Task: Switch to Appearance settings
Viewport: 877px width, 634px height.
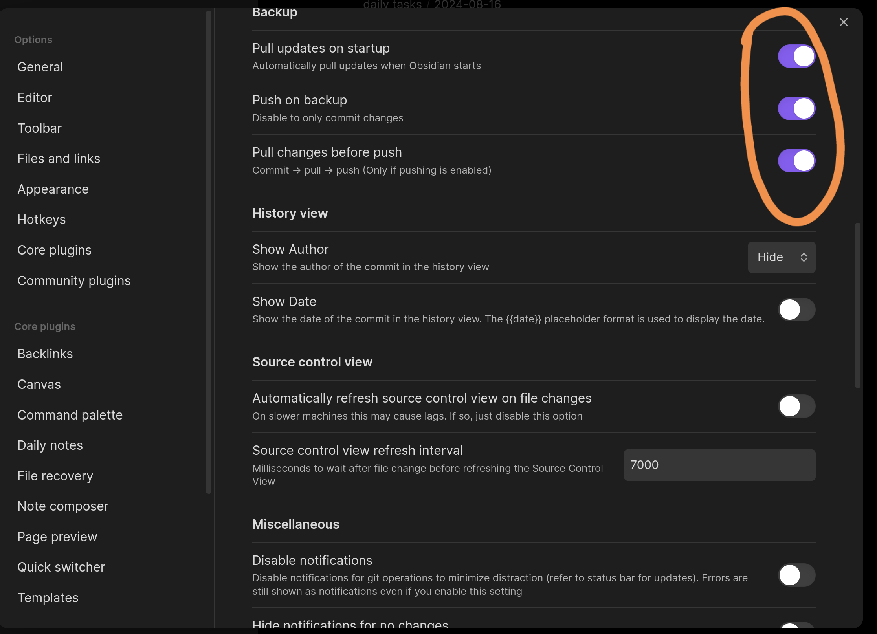Action: 53,189
